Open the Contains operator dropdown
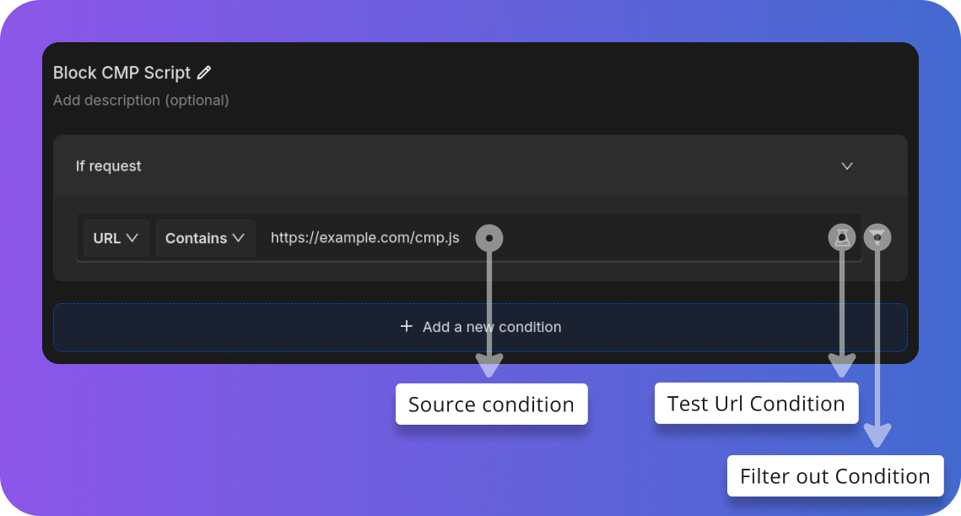 pyautogui.click(x=204, y=237)
